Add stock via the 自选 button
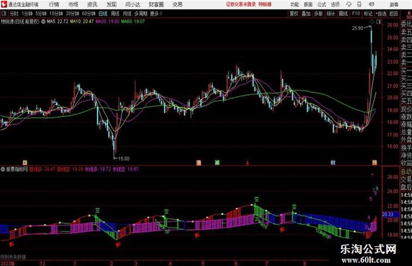The image size is (412, 266). coord(381,14)
